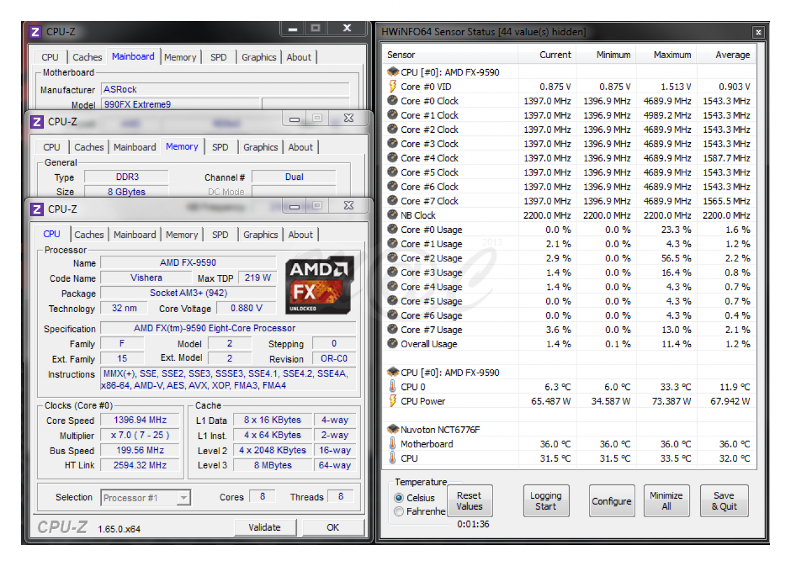Click the Nuvoton NCT6776F chip icon
The width and height of the screenshot is (791, 566).
[392, 429]
